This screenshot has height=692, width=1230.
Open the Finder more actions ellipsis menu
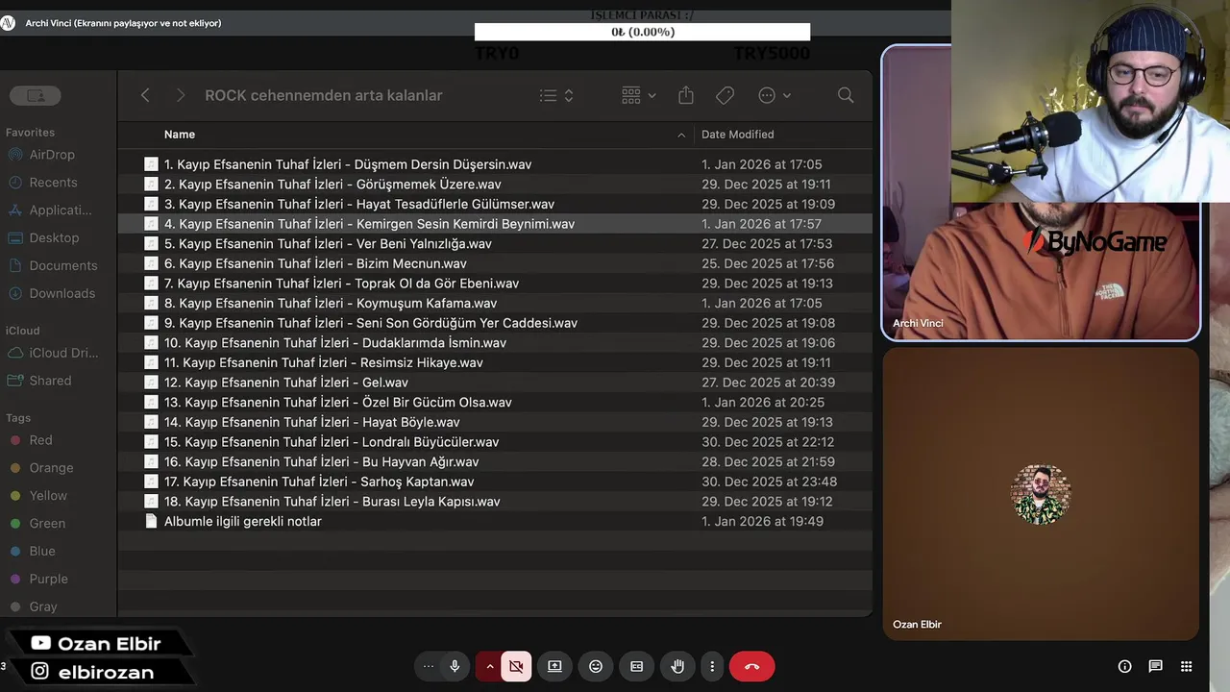tap(775, 95)
